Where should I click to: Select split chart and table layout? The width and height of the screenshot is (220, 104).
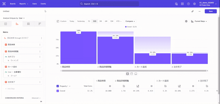click(x=127, y=74)
